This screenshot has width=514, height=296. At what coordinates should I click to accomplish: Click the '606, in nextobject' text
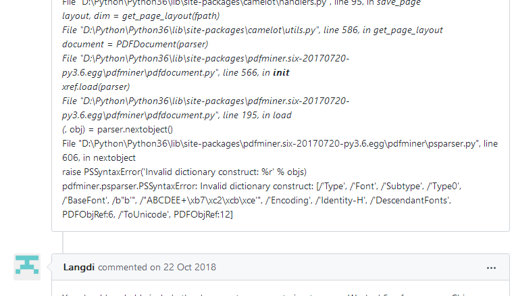click(99, 158)
